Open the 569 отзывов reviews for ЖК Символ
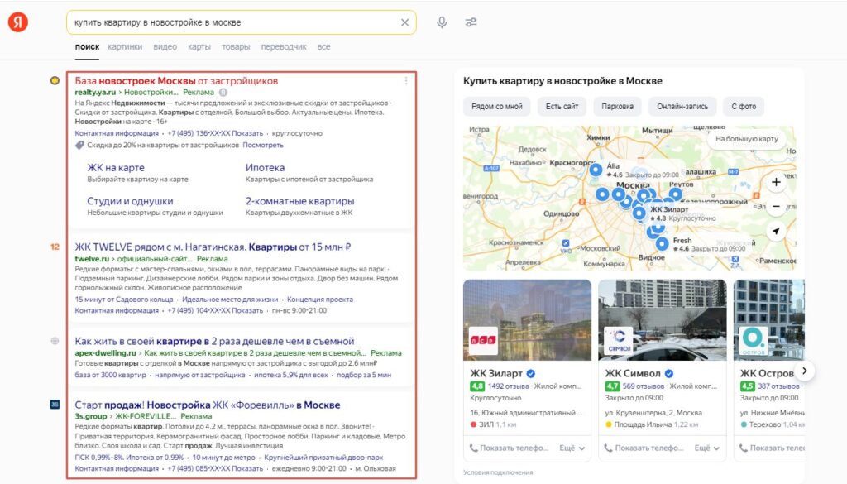 click(644, 386)
